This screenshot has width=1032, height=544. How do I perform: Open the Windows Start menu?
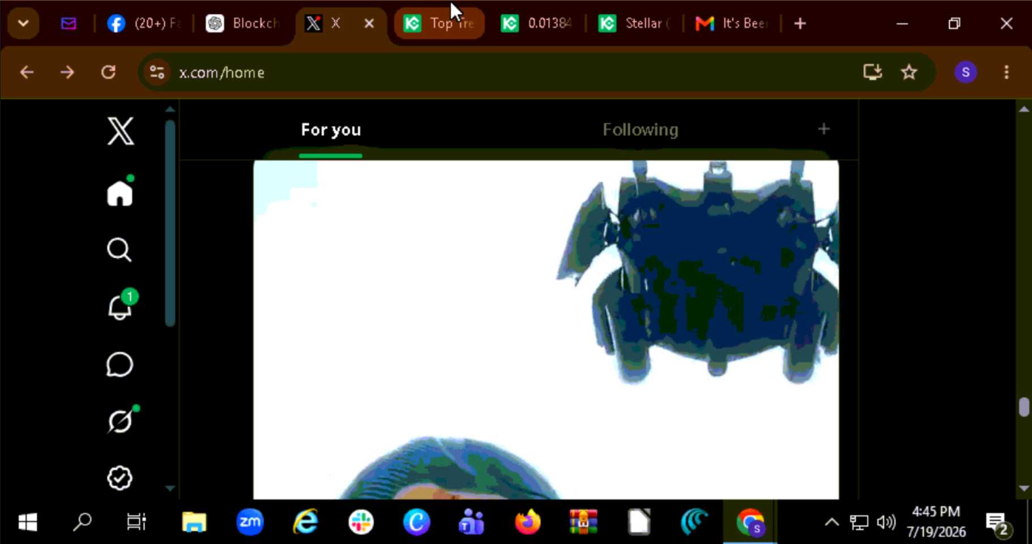[28, 522]
